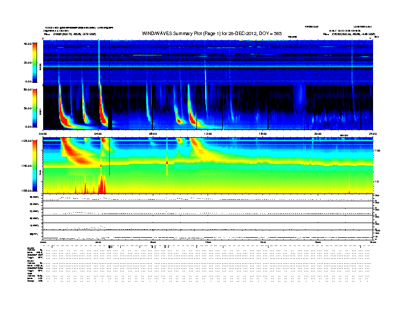Click the -125.00 color bar label
This screenshot has width=402, height=311.
point(26,141)
